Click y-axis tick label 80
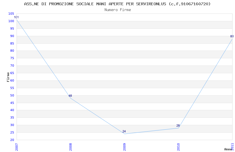This screenshot has width=235, height=152. [12, 51]
